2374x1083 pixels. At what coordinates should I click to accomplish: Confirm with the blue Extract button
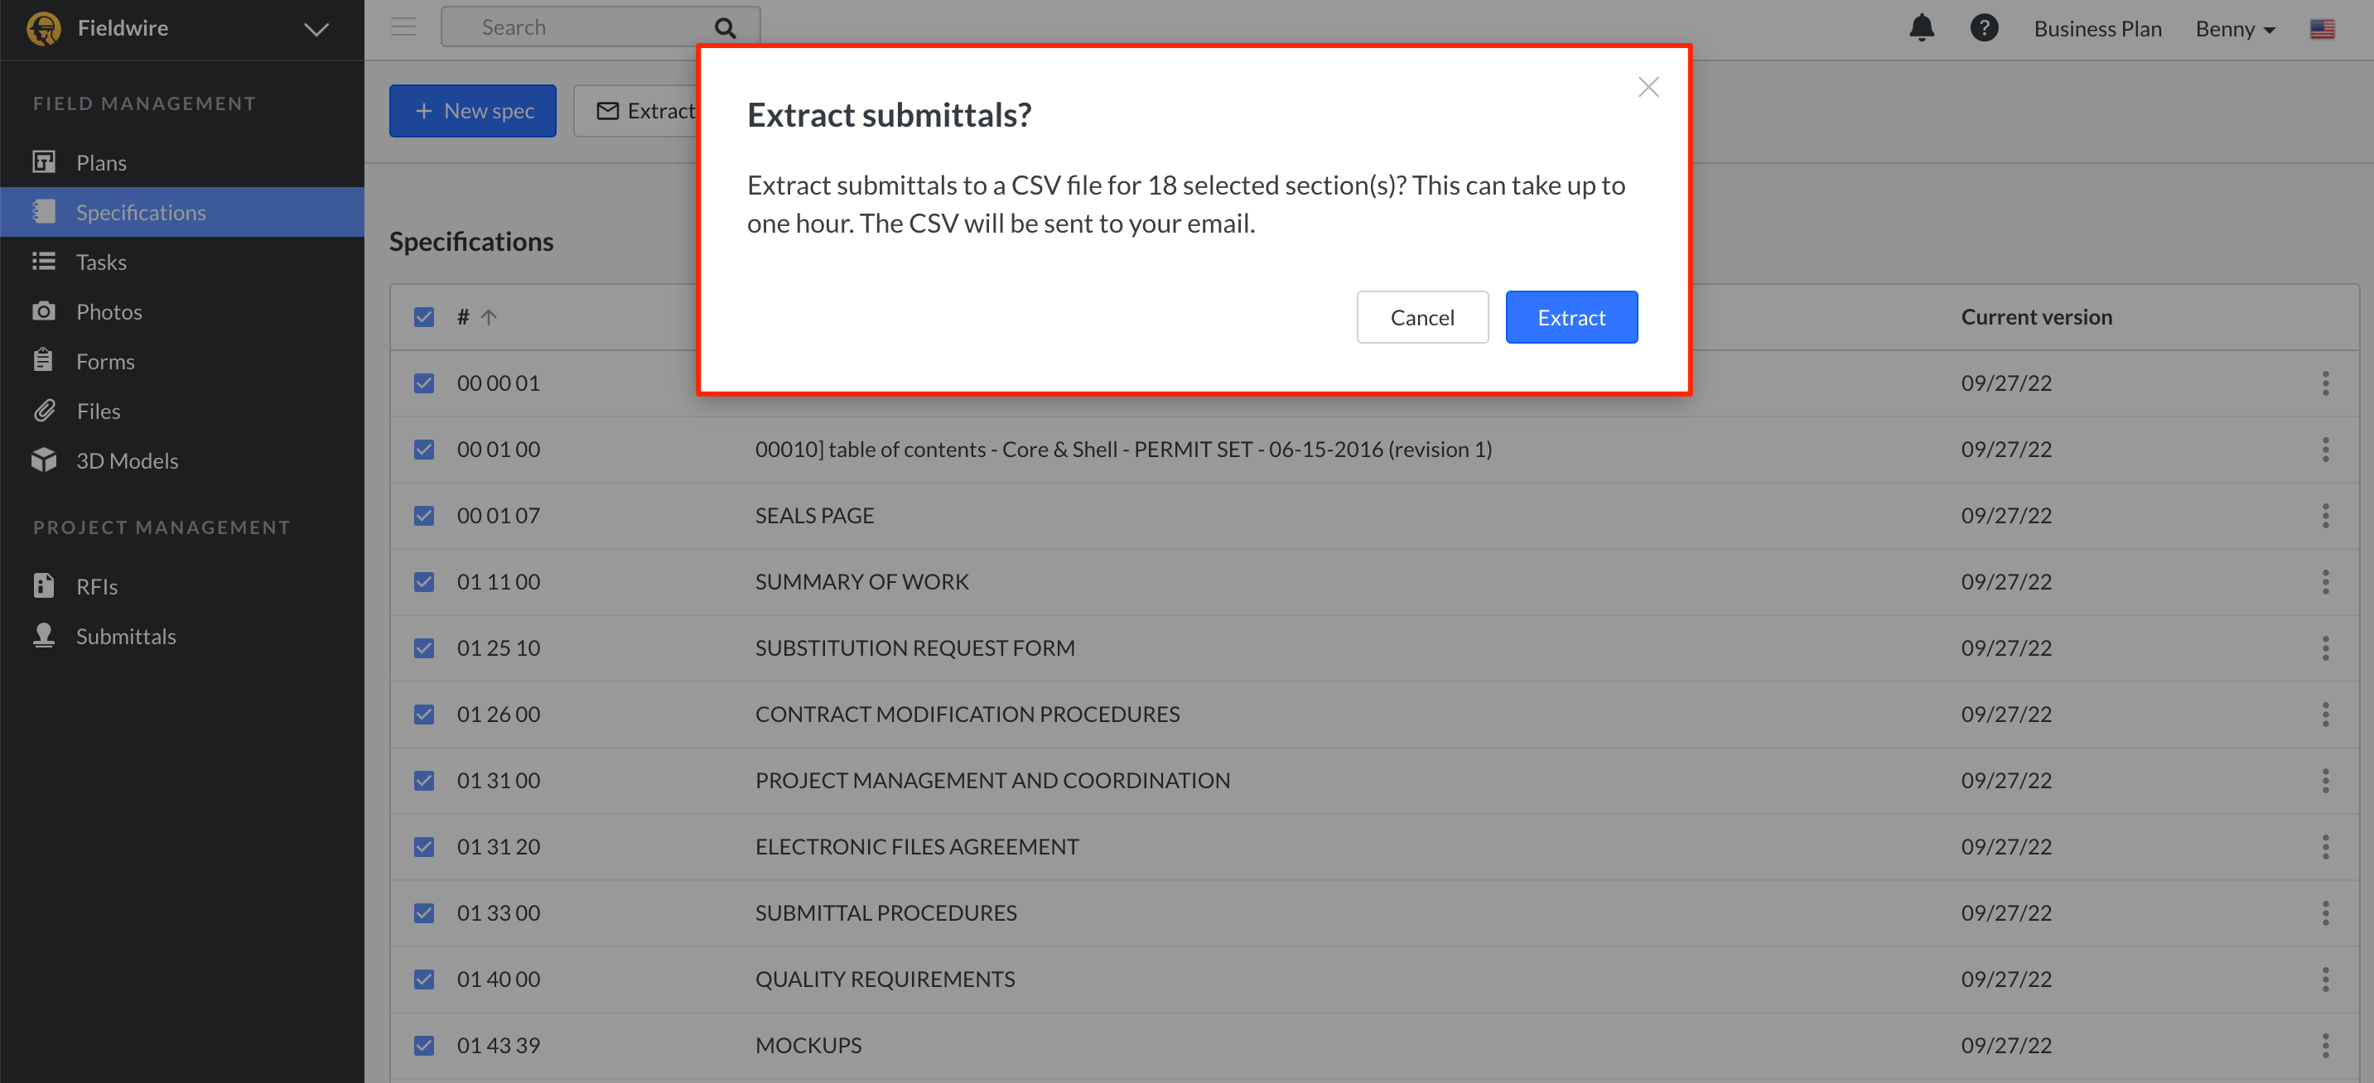tap(1571, 318)
